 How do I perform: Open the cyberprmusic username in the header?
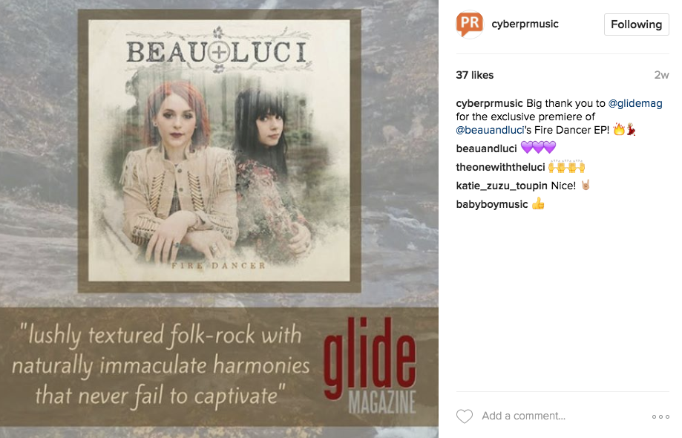point(525,24)
